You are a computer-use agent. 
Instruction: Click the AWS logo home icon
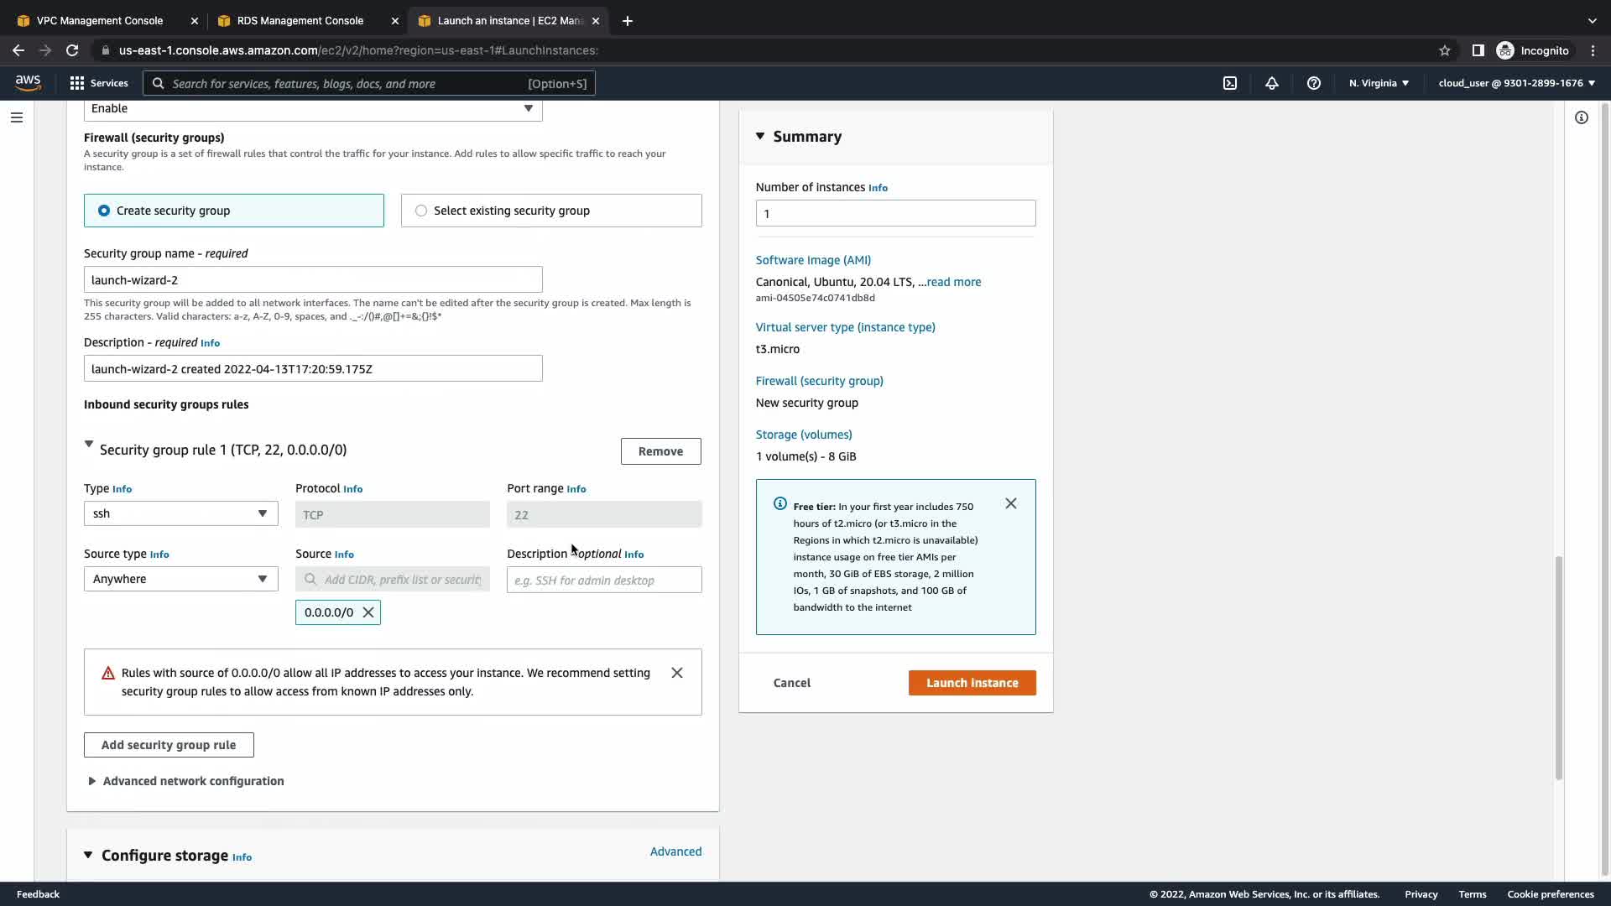pos(28,82)
